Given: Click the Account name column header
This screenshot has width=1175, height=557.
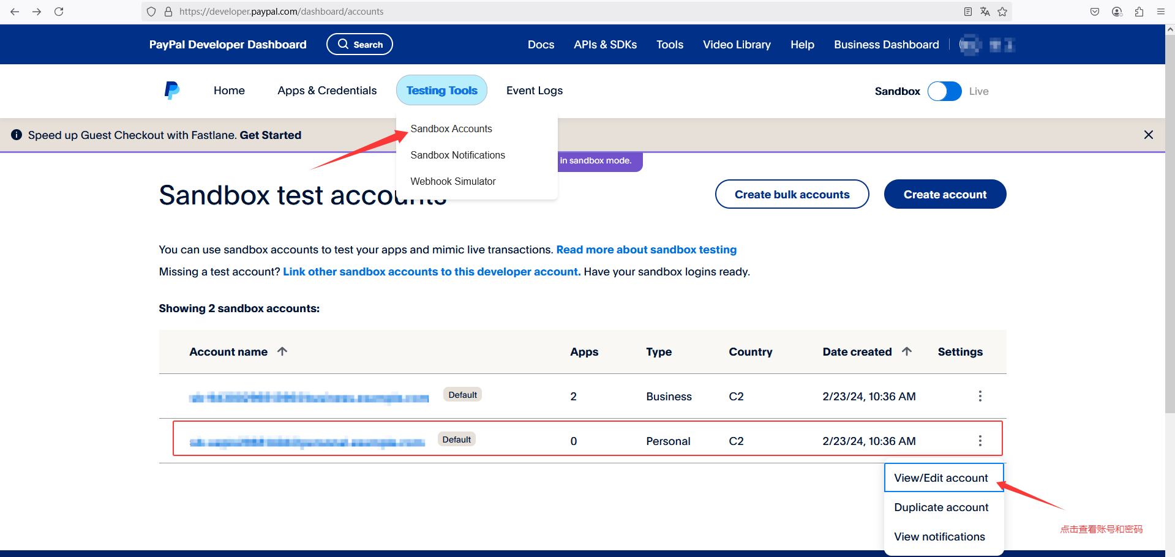Looking at the screenshot, I should pyautogui.click(x=228, y=352).
